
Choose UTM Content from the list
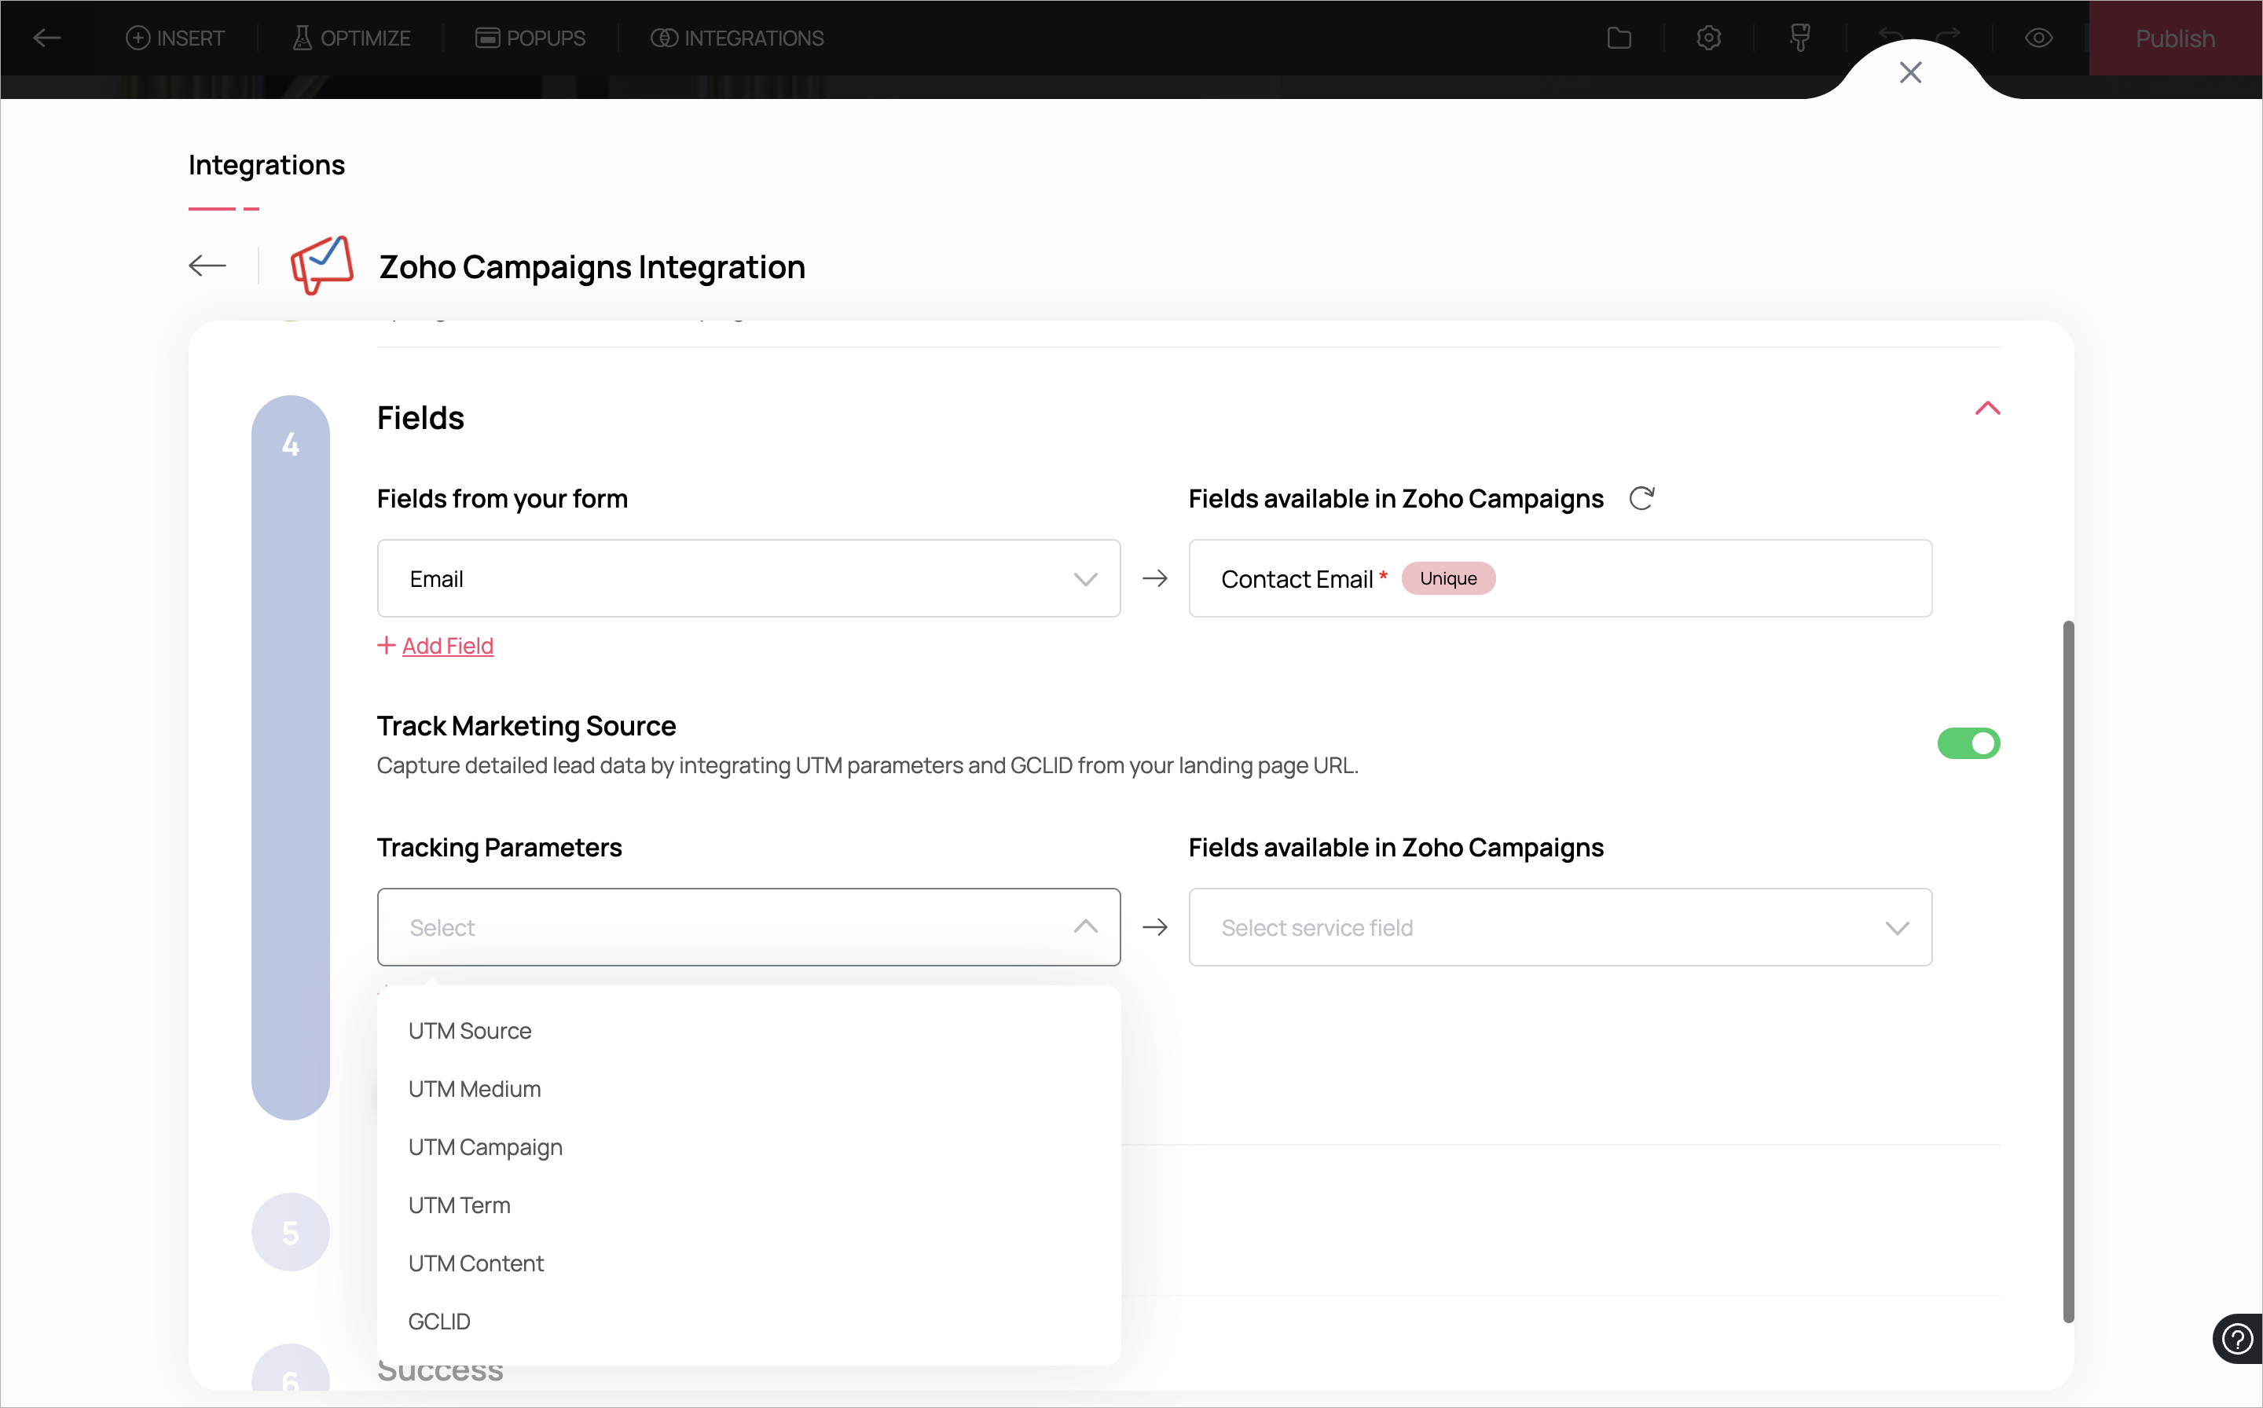click(748, 1263)
